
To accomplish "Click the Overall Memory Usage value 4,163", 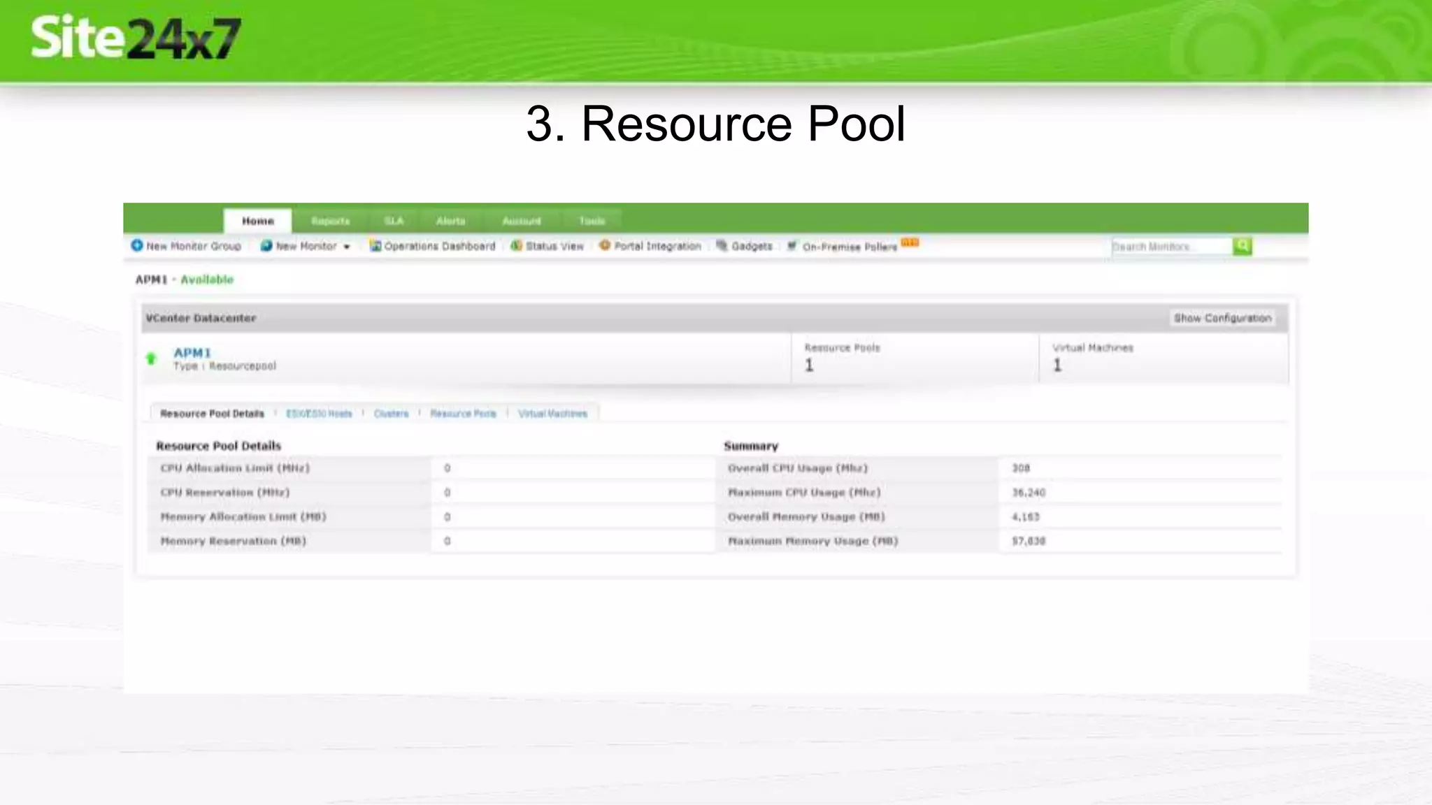I will 1026,517.
